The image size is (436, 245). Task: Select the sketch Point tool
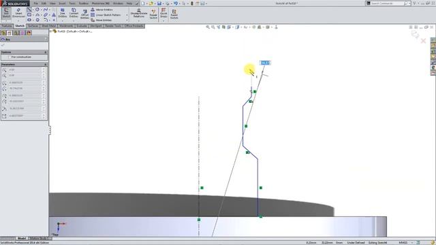[54, 20]
